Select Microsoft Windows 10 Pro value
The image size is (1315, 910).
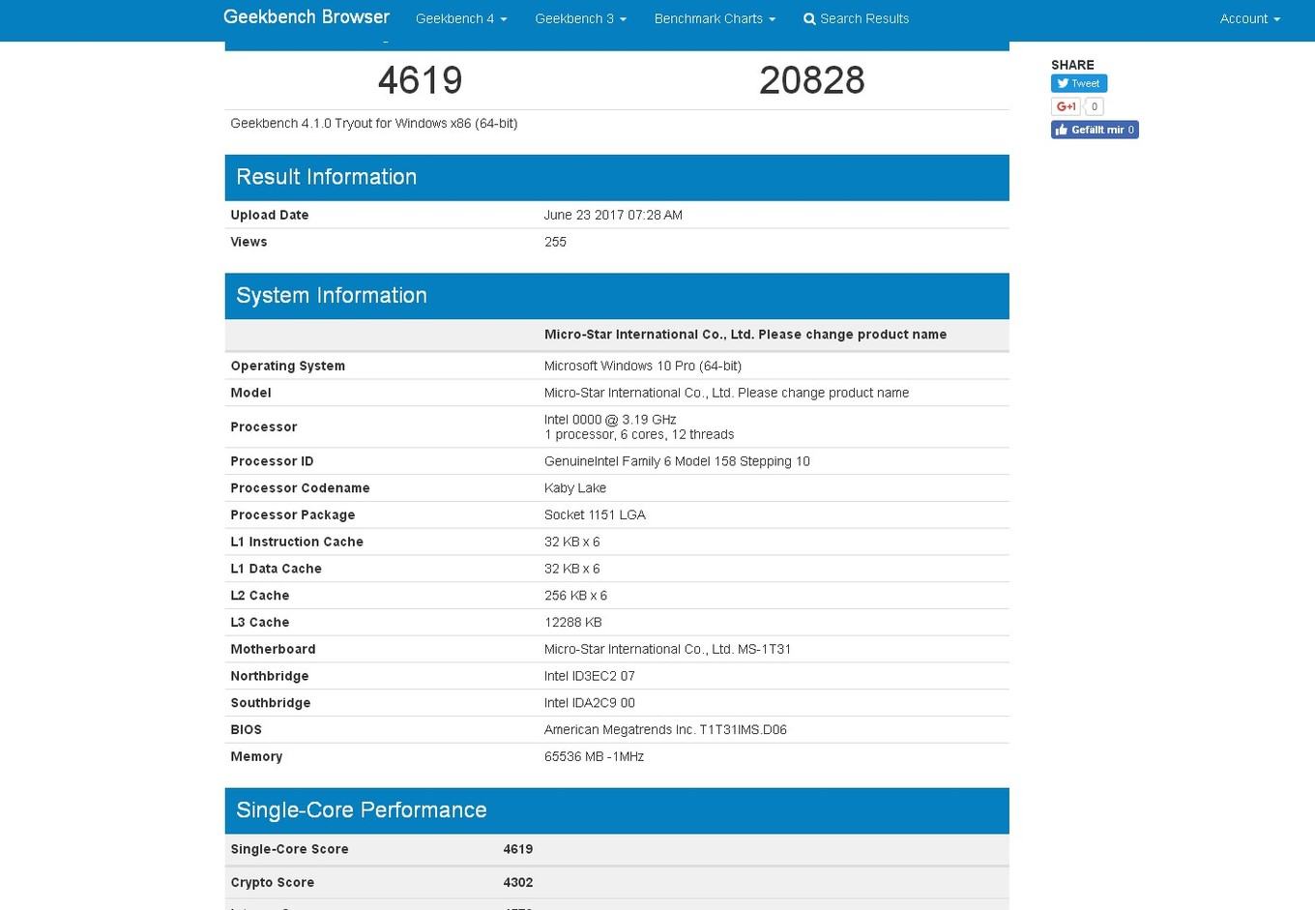point(643,366)
